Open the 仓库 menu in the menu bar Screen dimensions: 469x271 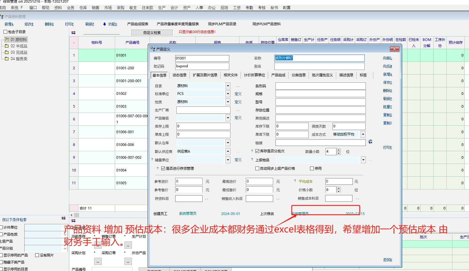click(83, 8)
